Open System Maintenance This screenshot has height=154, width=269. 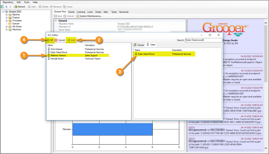point(89,16)
